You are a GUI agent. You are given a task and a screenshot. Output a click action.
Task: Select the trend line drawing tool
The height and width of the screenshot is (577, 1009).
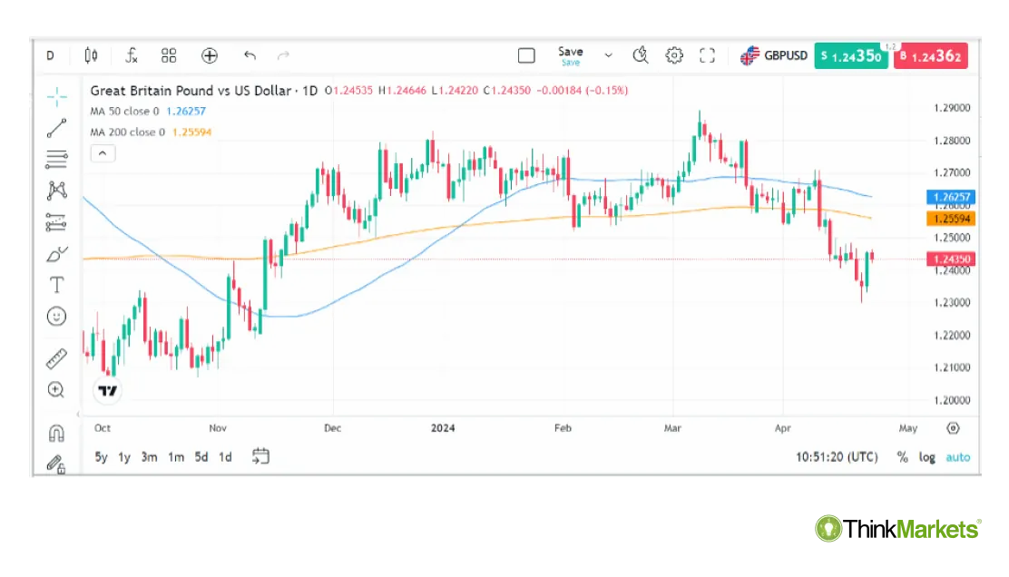pyautogui.click(x=56, y=127)
